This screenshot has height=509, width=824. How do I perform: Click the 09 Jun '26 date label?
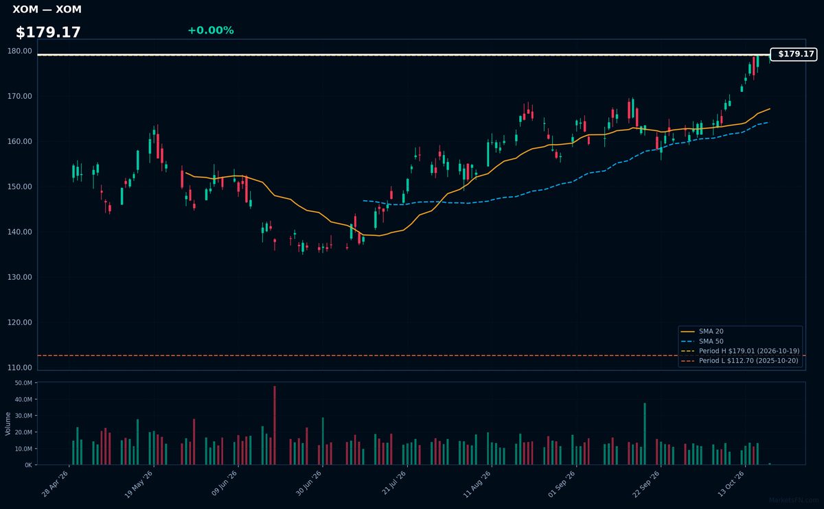pyautogui.click(x=225, y=484)
